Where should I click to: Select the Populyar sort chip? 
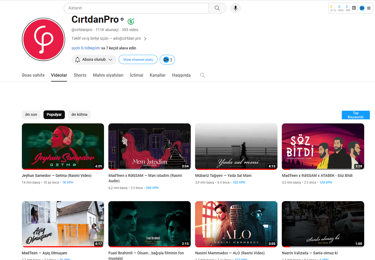(54, 115)
